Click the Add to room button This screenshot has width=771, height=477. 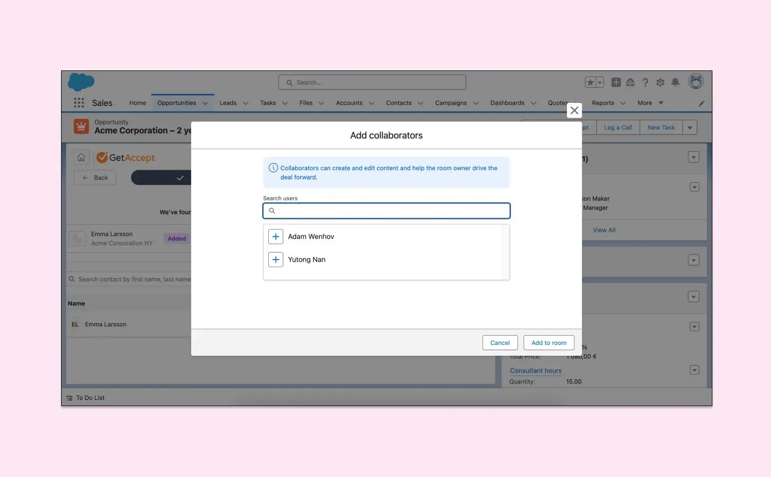point(548,343)
